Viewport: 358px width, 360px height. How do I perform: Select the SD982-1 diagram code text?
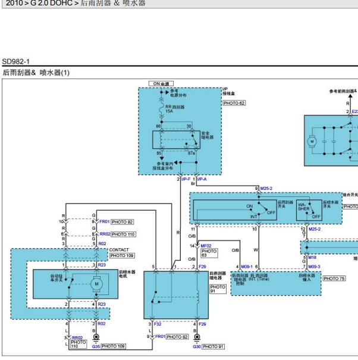coord(16,61)
